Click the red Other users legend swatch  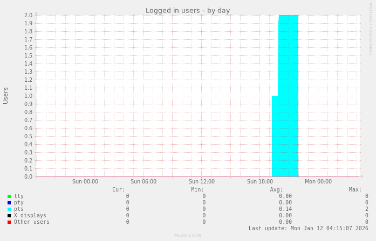pyautogui.click(x=9, y=222)
